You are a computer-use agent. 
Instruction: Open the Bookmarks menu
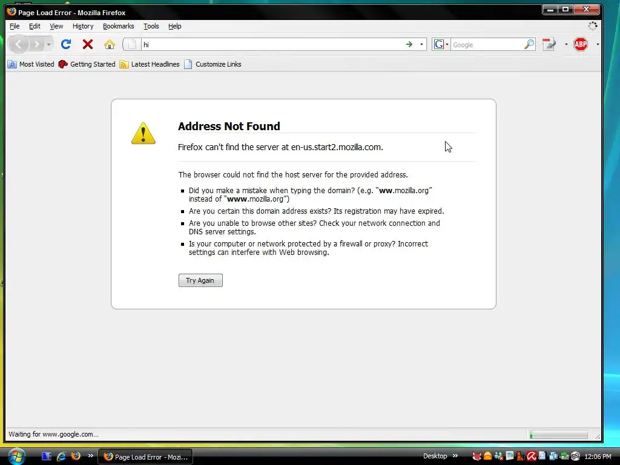point(118,26)
